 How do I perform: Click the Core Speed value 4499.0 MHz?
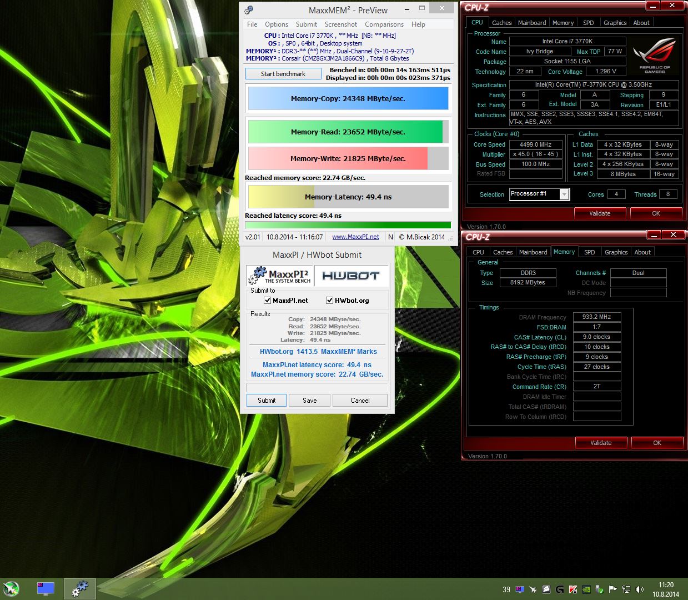(536, 144)
